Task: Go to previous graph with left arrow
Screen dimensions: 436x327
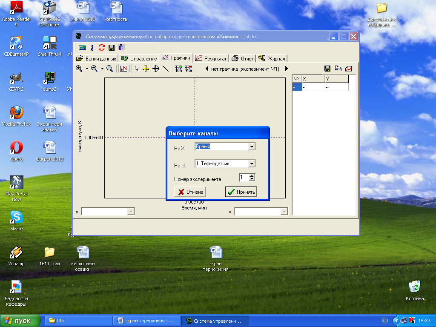Action: pos(207,69)
